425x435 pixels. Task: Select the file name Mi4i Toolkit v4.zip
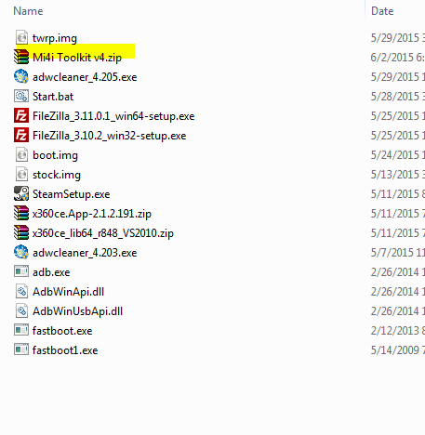pyautogui.click(x=77, y=58)
